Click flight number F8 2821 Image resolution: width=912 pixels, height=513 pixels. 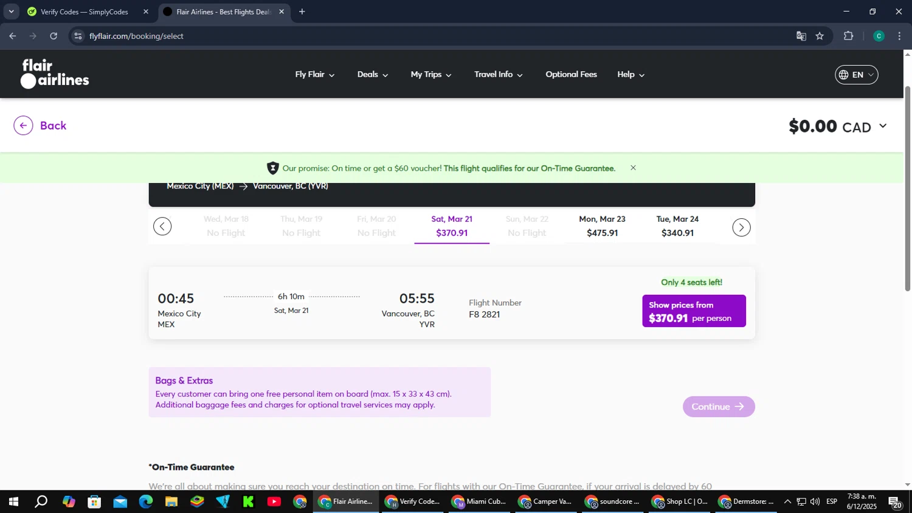tap(485, 315)
